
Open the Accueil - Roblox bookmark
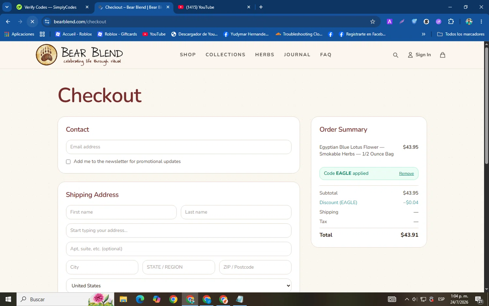(74, 34)
